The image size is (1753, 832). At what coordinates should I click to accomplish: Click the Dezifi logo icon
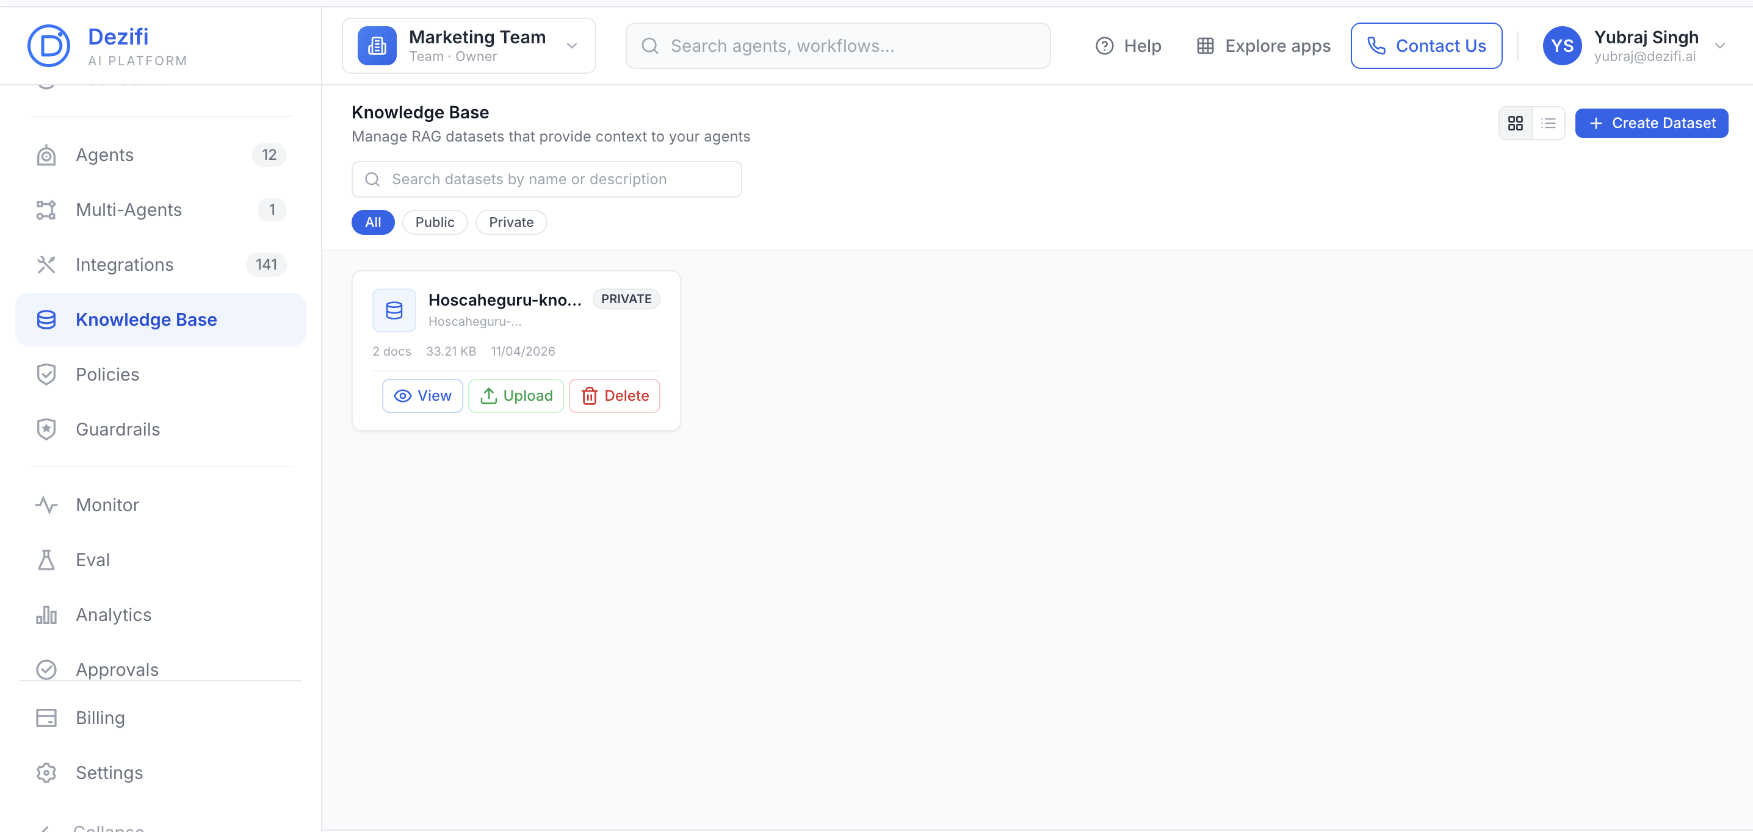pyautogui.click(x=48, y=46)
